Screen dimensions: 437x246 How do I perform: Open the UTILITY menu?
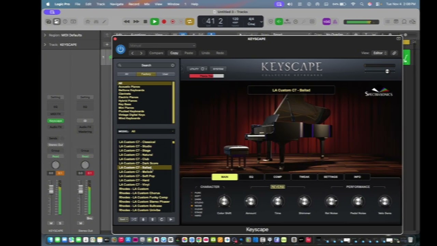click(197, 69)
